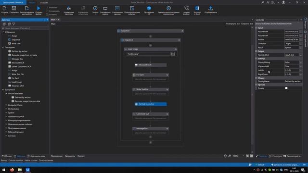Expand the Write Text File activity
308x173 pixels.
[x=167, y=89]
